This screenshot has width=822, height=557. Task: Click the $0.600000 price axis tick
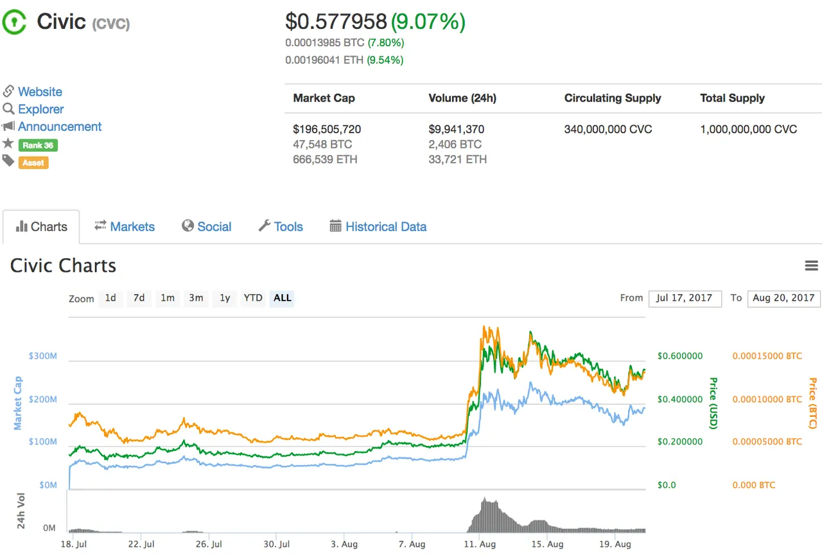680,356
